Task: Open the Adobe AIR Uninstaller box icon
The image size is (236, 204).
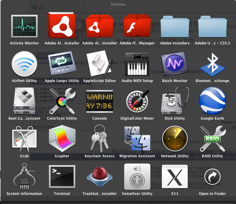Action: pyautogui.click(x=100, y=26)
